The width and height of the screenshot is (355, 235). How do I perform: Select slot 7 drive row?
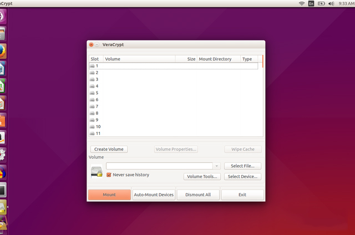coord(174,106)
